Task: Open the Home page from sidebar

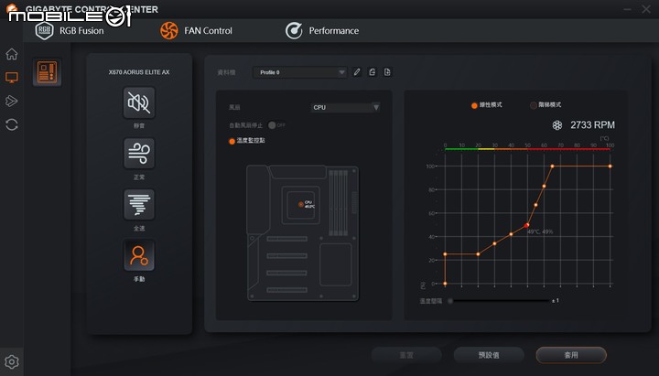Action: coord(11,54)
